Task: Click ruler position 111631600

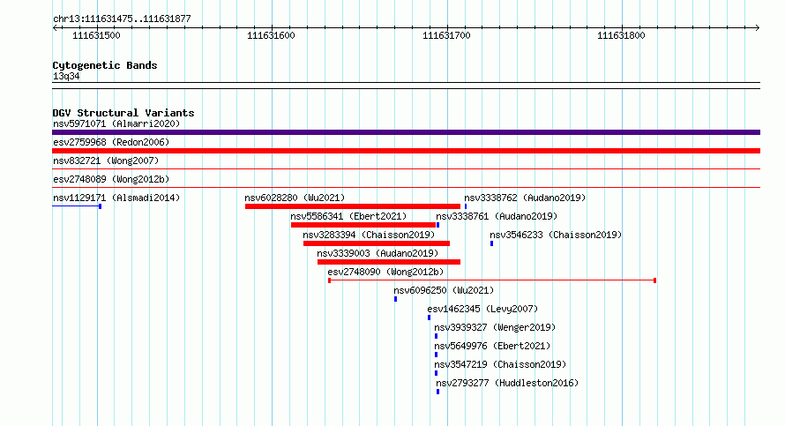Action: tap(271, 35)
